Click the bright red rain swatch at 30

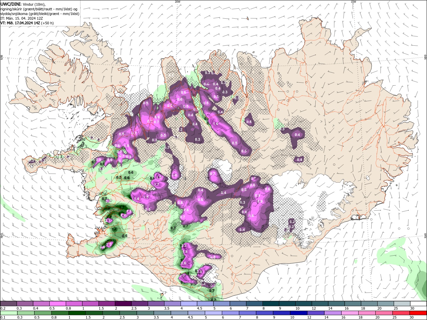click(x=418, y=313)
